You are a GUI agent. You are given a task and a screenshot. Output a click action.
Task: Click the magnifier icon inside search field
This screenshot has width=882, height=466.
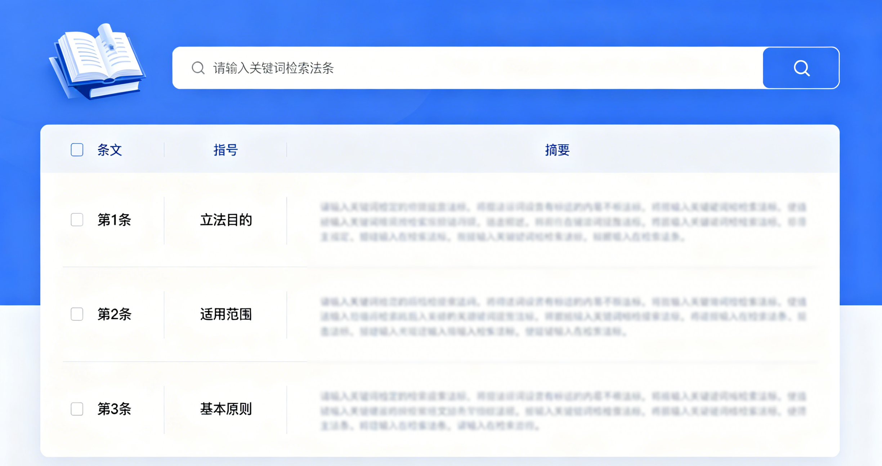point(198,68)
